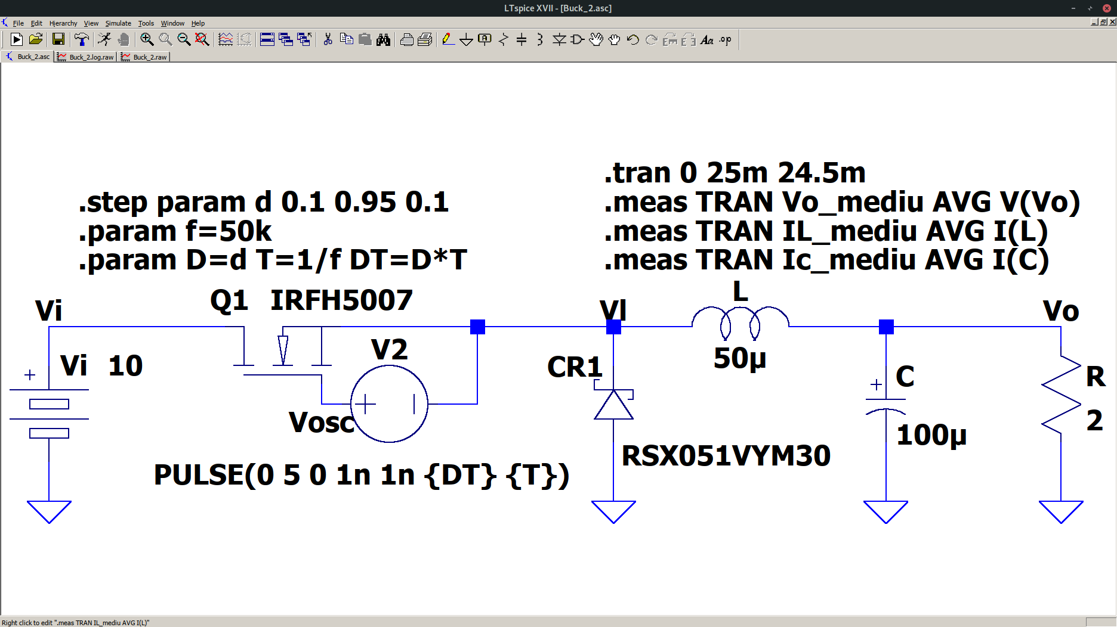Open the Tools menu
This screenshot has width=1117, height=627.
click(x=146, y=23)
